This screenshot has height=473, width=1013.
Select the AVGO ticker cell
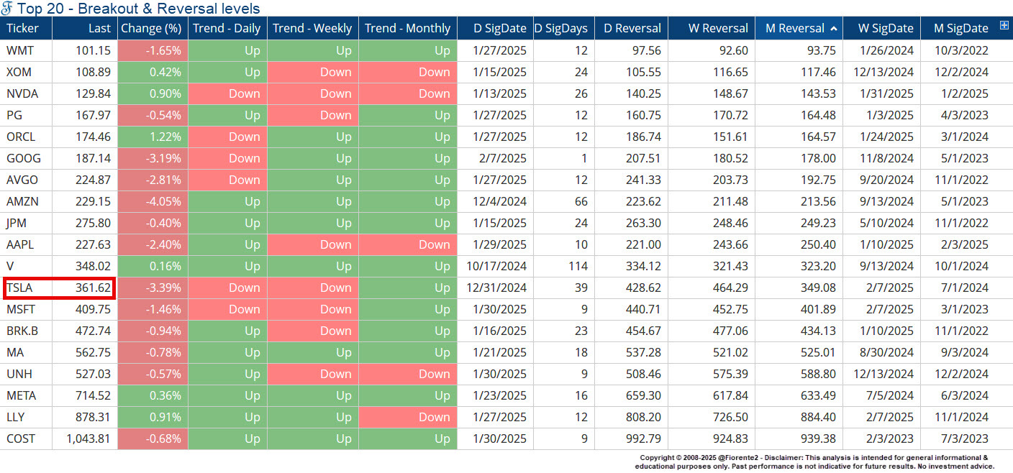tap(26, 180)
